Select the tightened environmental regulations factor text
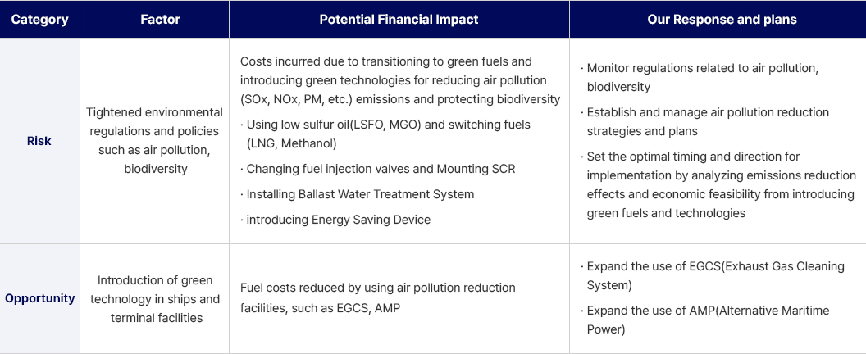Viewport: 866px width, 354px height. tap(154, 141)
